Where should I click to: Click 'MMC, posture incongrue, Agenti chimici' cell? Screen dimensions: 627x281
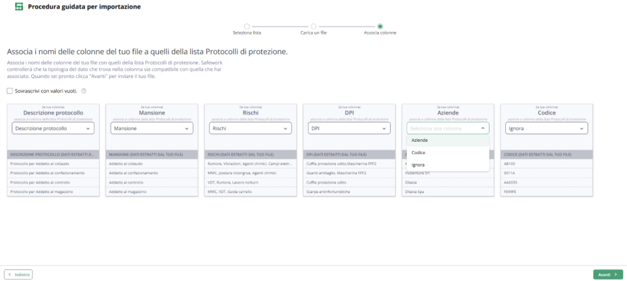tap(251, 173)
